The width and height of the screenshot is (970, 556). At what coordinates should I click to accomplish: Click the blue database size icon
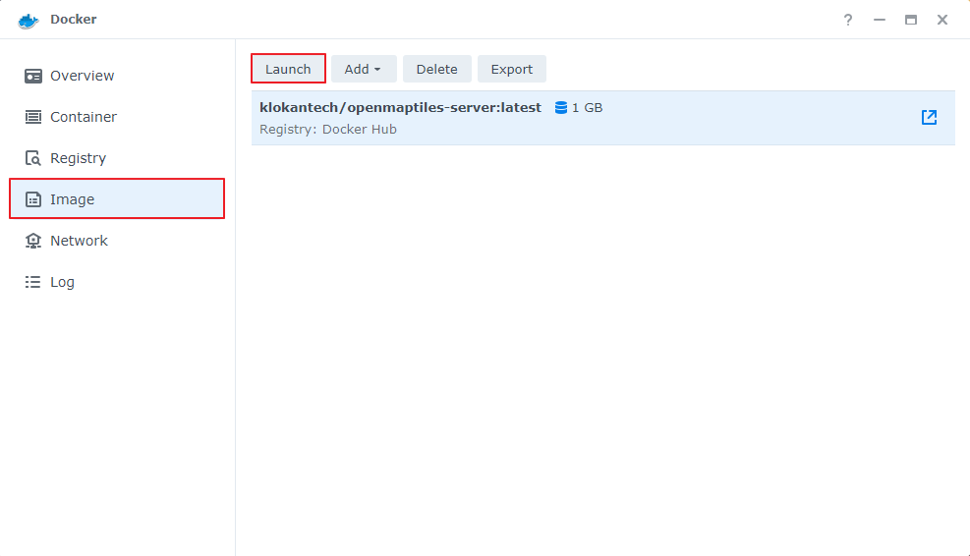point(561,108)
